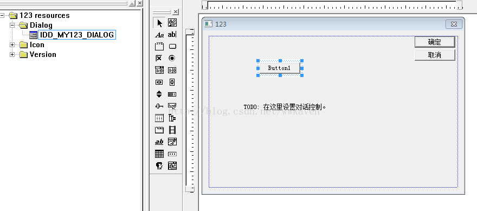477x211 pixels.
Task: Click the dialog resource icon beside IDD_MY123_DIALOG
Action: coord(33,35)
